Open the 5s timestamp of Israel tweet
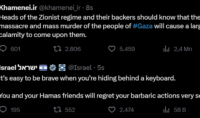200x118 pixels. pos(101,68)
